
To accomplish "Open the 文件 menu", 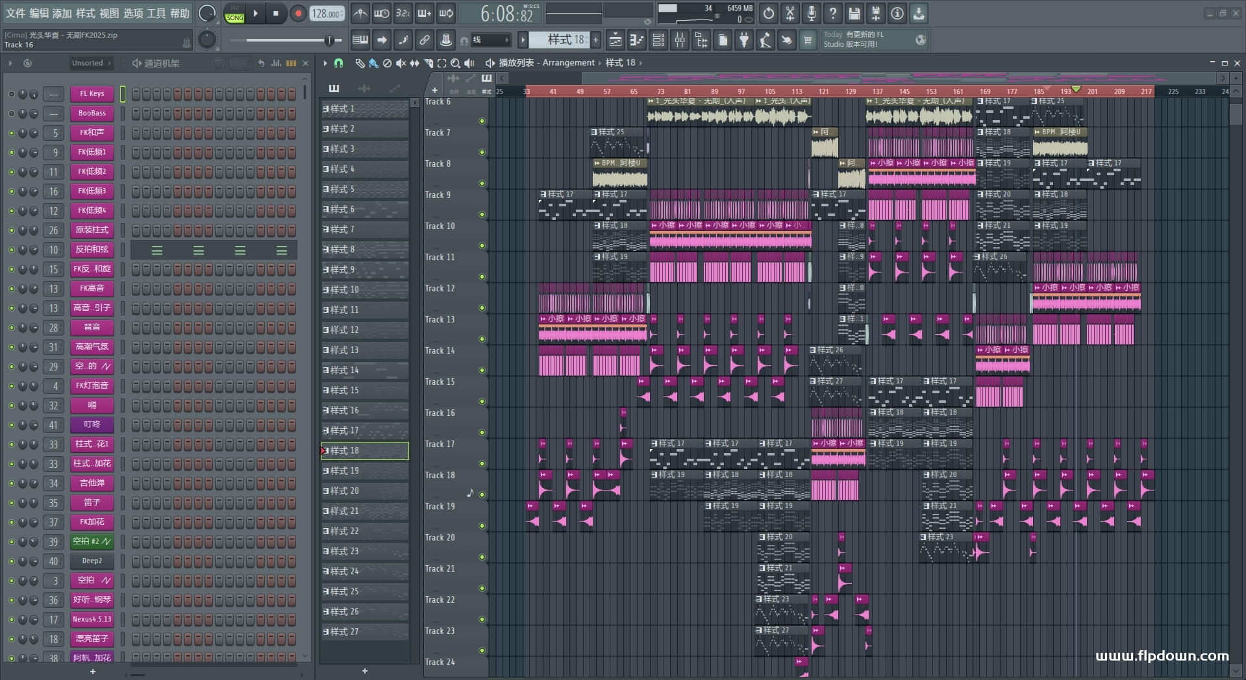I will pyautogui.click(x=16, y=13).
